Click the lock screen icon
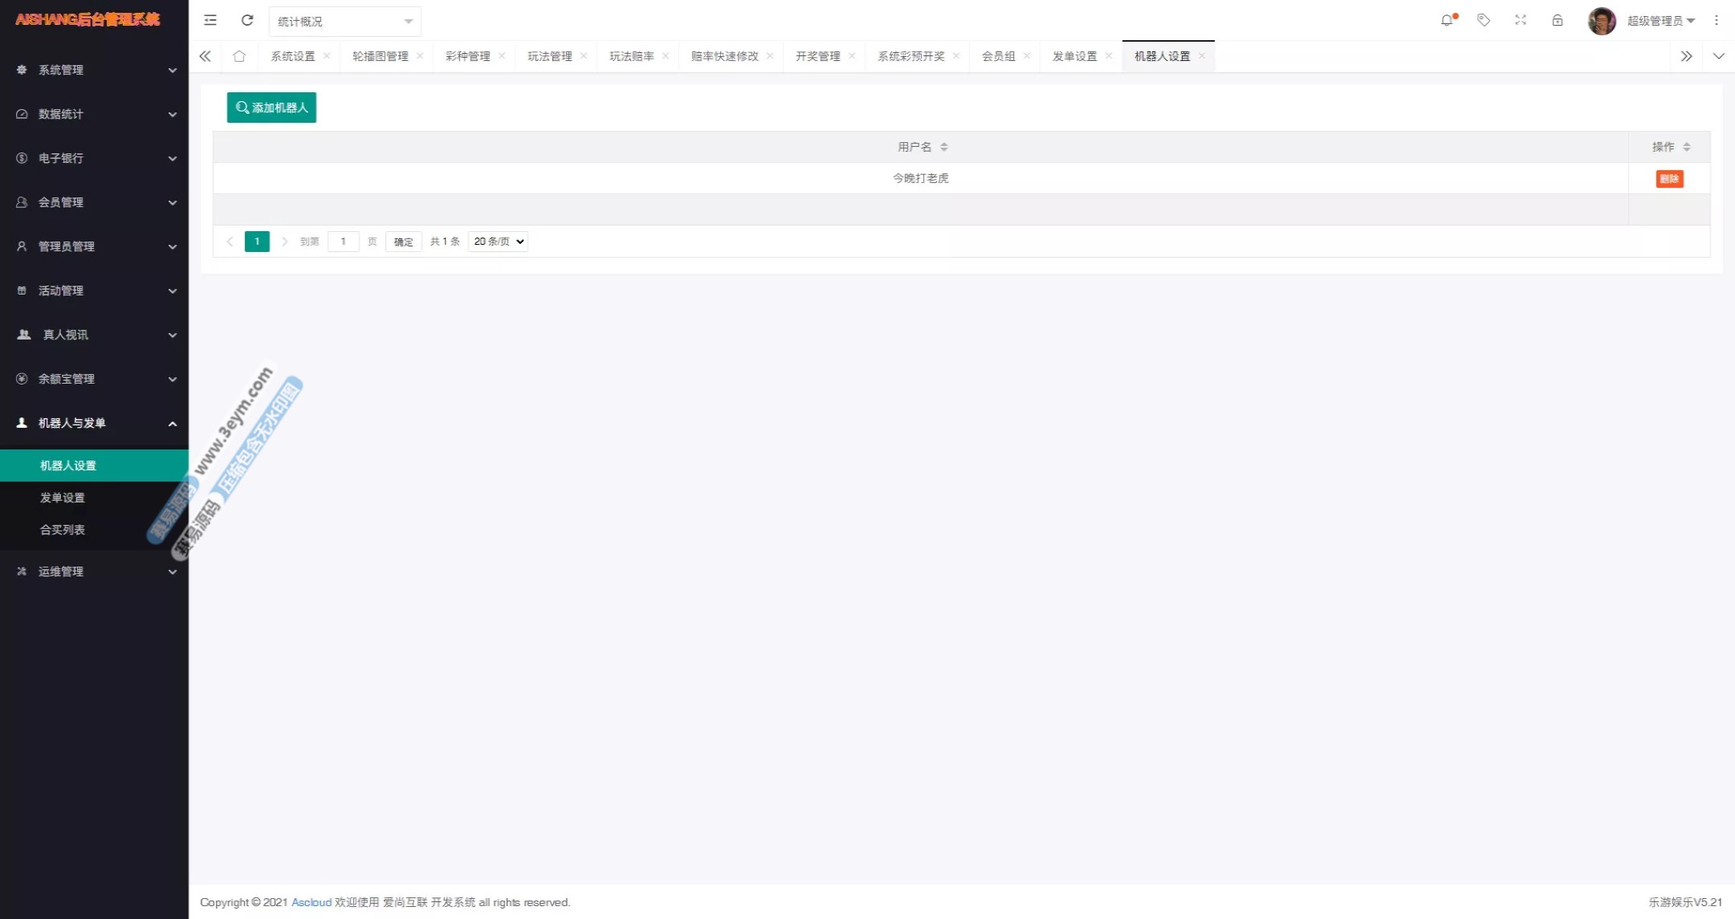 click(1558, 21)
